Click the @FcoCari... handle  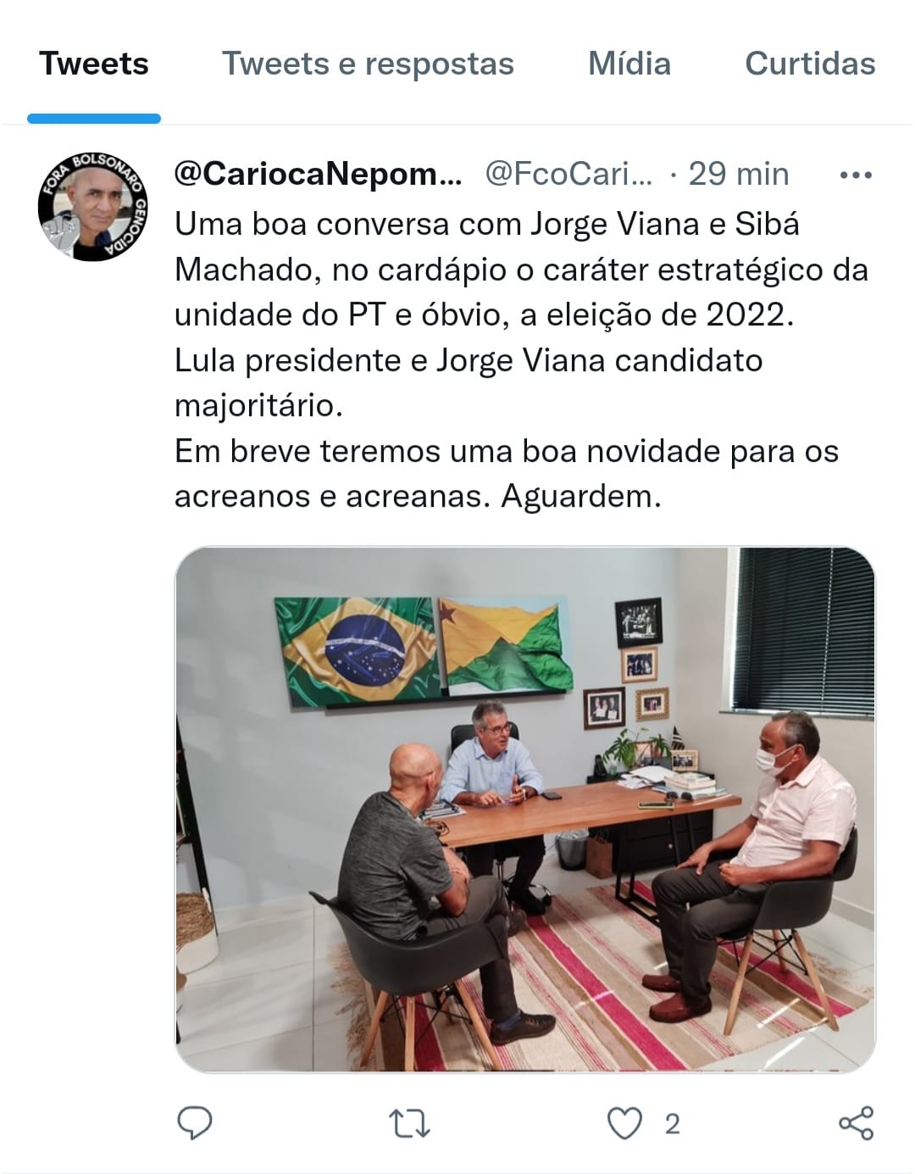tap(568, 174)
